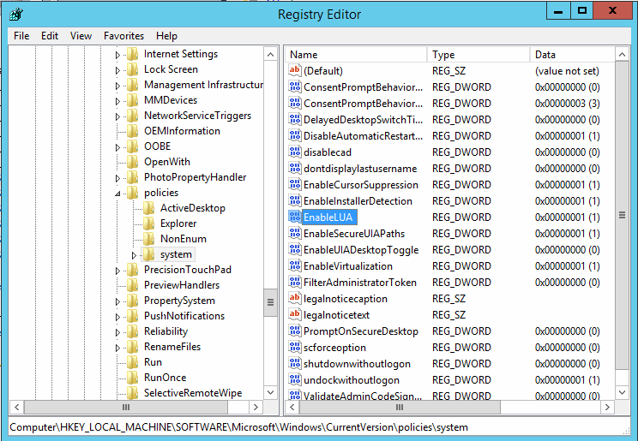Expand the MMDevices key

[117, 101]
